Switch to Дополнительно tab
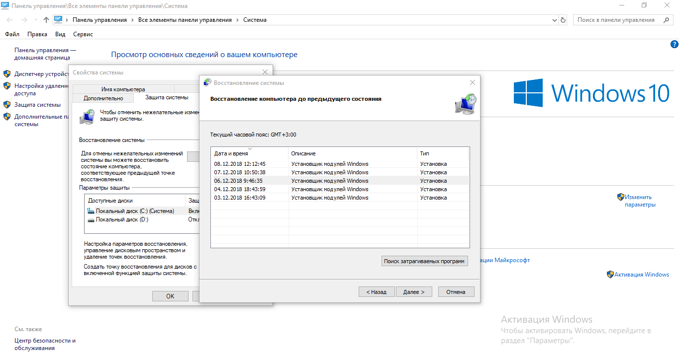This screenshot has width=679, height=354. (x=103, y=98)
